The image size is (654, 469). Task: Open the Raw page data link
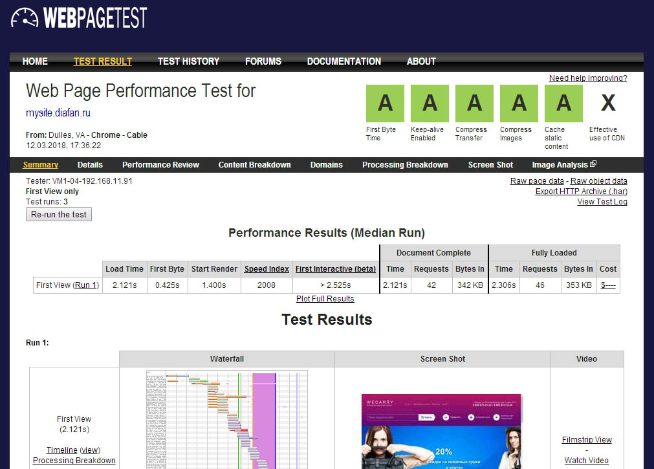pyautogui.click(x=537, y=180)
